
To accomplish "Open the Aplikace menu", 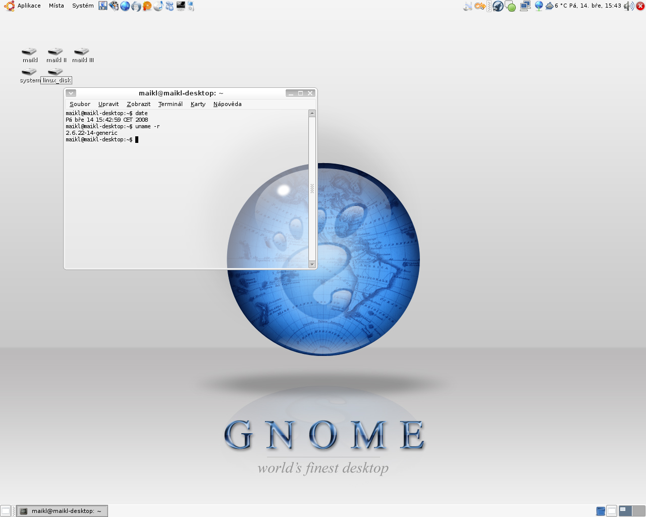I will (29, 6).
